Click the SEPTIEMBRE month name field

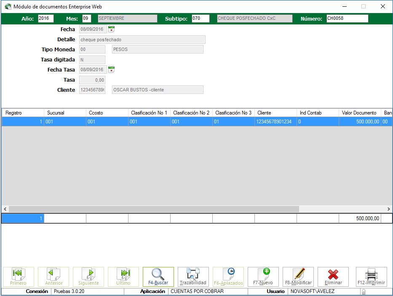coord(128,18)
